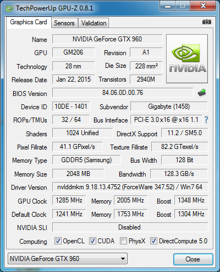The image size is (220, 272).
Task: Click Bus Interface value PCI-E 3.0 x16
Action: [166, 120]
